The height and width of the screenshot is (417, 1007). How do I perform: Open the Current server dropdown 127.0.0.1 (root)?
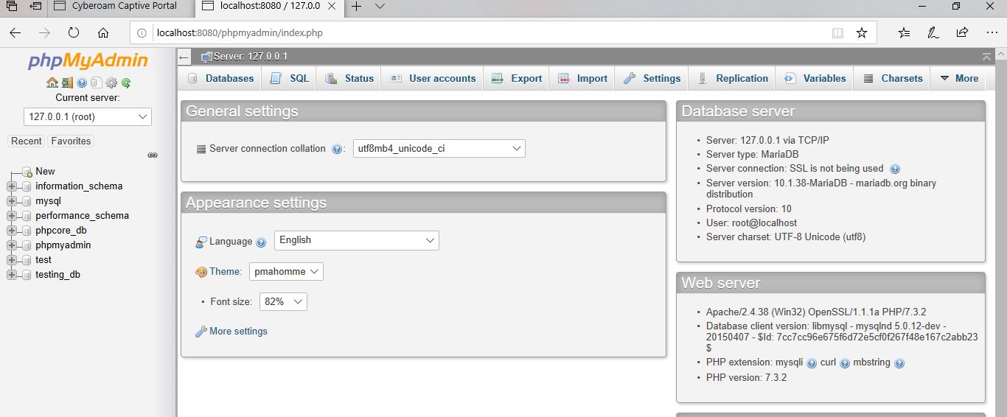click(88, 117)
